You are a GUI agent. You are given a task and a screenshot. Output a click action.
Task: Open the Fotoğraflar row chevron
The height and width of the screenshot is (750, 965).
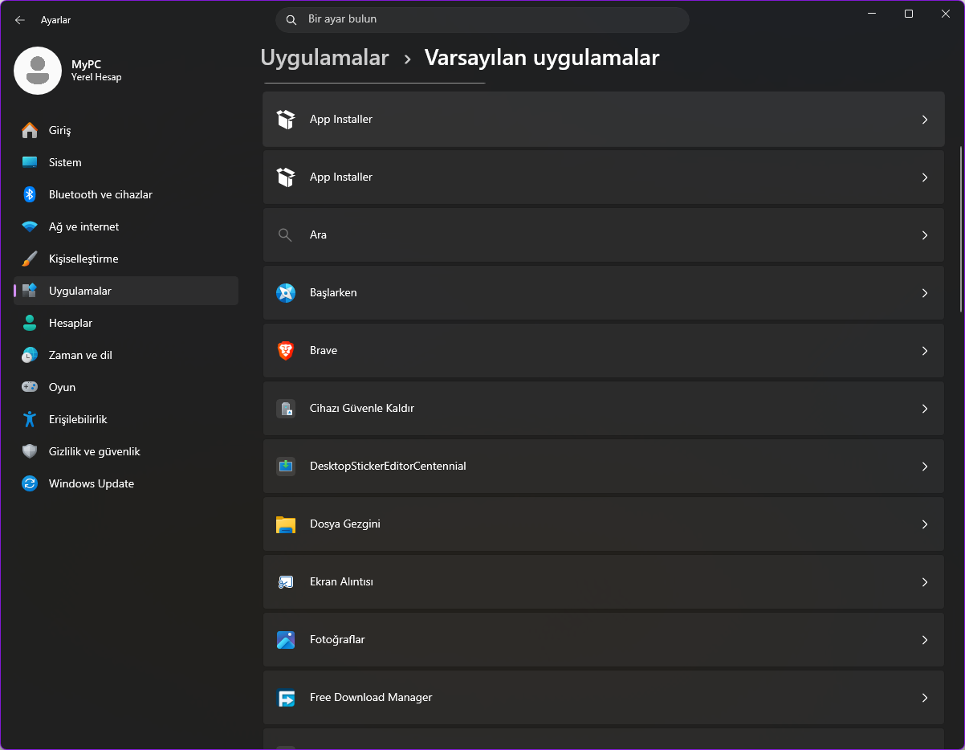click(x=925, y=639)
